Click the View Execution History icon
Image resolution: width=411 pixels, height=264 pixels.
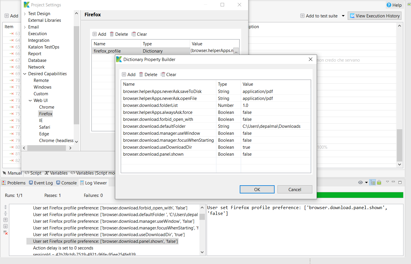[352, 16]
